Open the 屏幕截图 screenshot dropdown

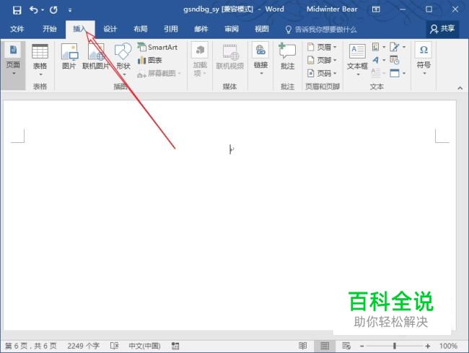159,74
